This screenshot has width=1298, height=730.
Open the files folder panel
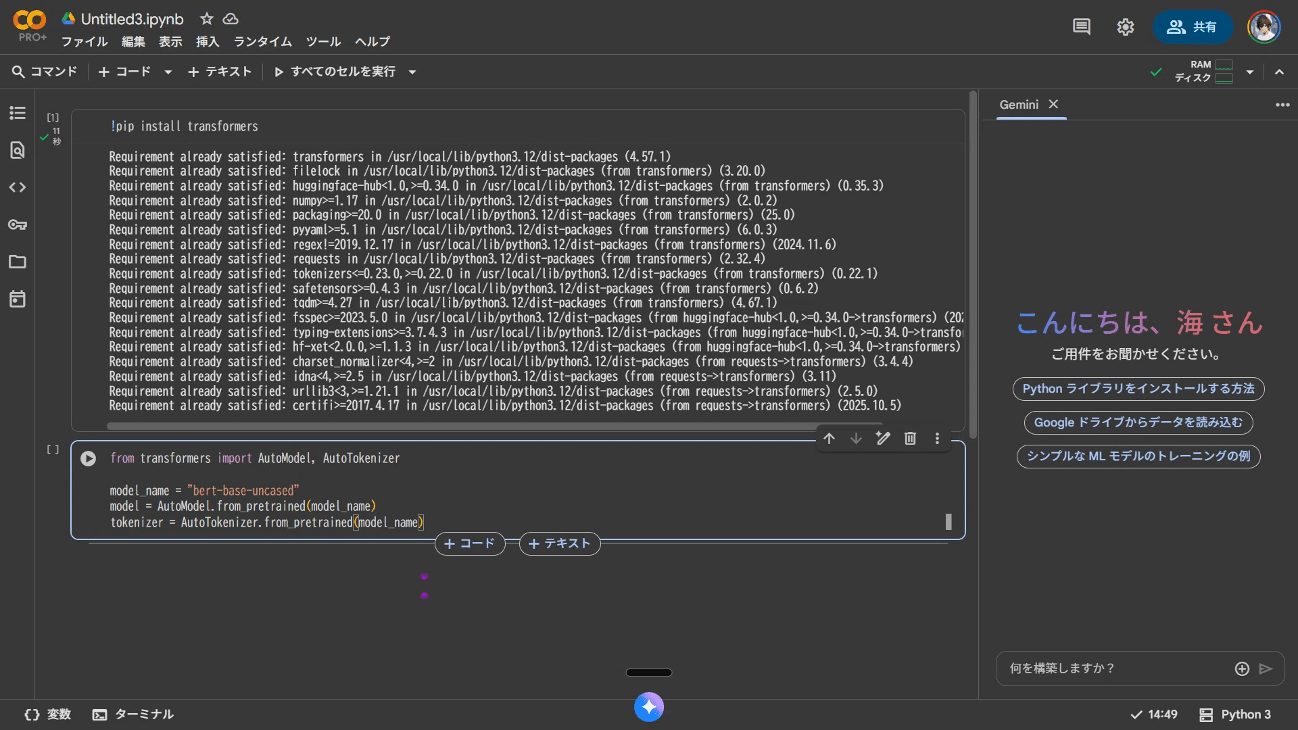pyautogui.click(x=18, y=262)
